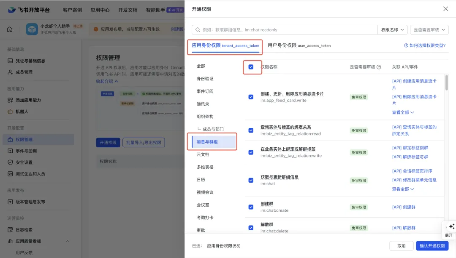
Task: Open the [API] 解散群 link
Action: (x=404, y=228)
